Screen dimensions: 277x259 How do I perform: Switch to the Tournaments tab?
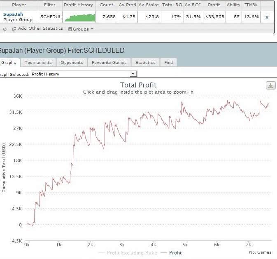[38, 63]
